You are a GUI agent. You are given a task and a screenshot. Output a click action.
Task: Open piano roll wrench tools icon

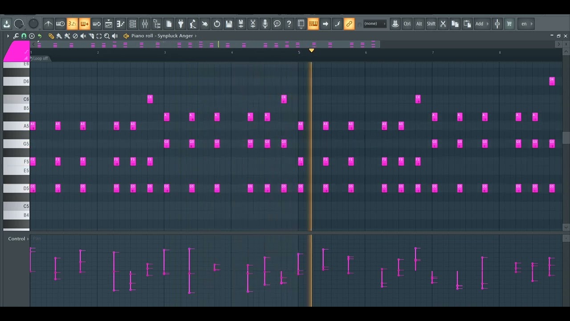click(x=16, y=36)
